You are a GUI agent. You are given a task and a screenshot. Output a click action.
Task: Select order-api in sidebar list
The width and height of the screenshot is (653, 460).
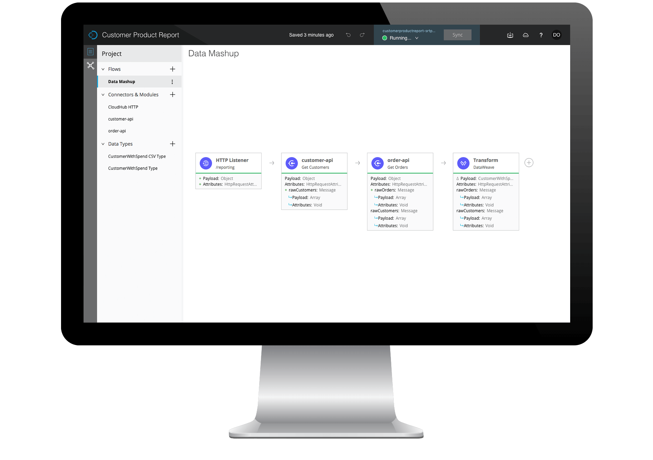[x=117, y=131]
